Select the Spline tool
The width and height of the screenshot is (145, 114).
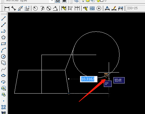(3, 69)
